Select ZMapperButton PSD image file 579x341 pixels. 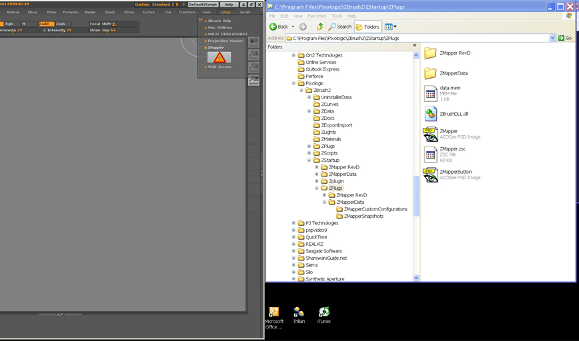point(452,174)
